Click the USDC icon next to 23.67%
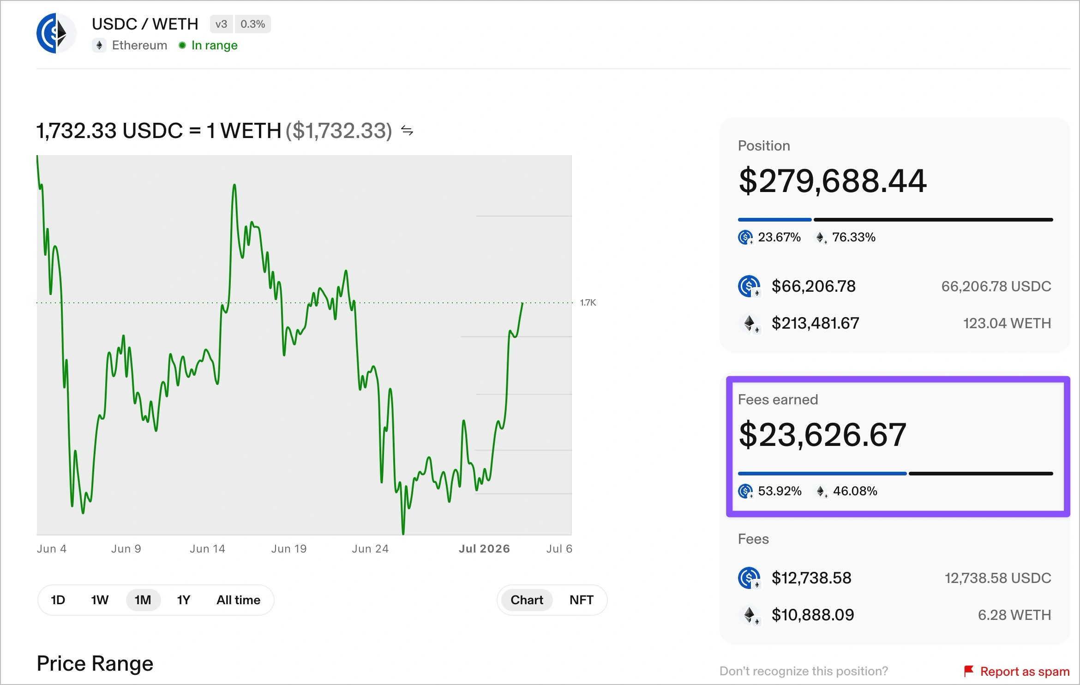The height and width of the screenshot is (685, 1080). coord(746,238)
